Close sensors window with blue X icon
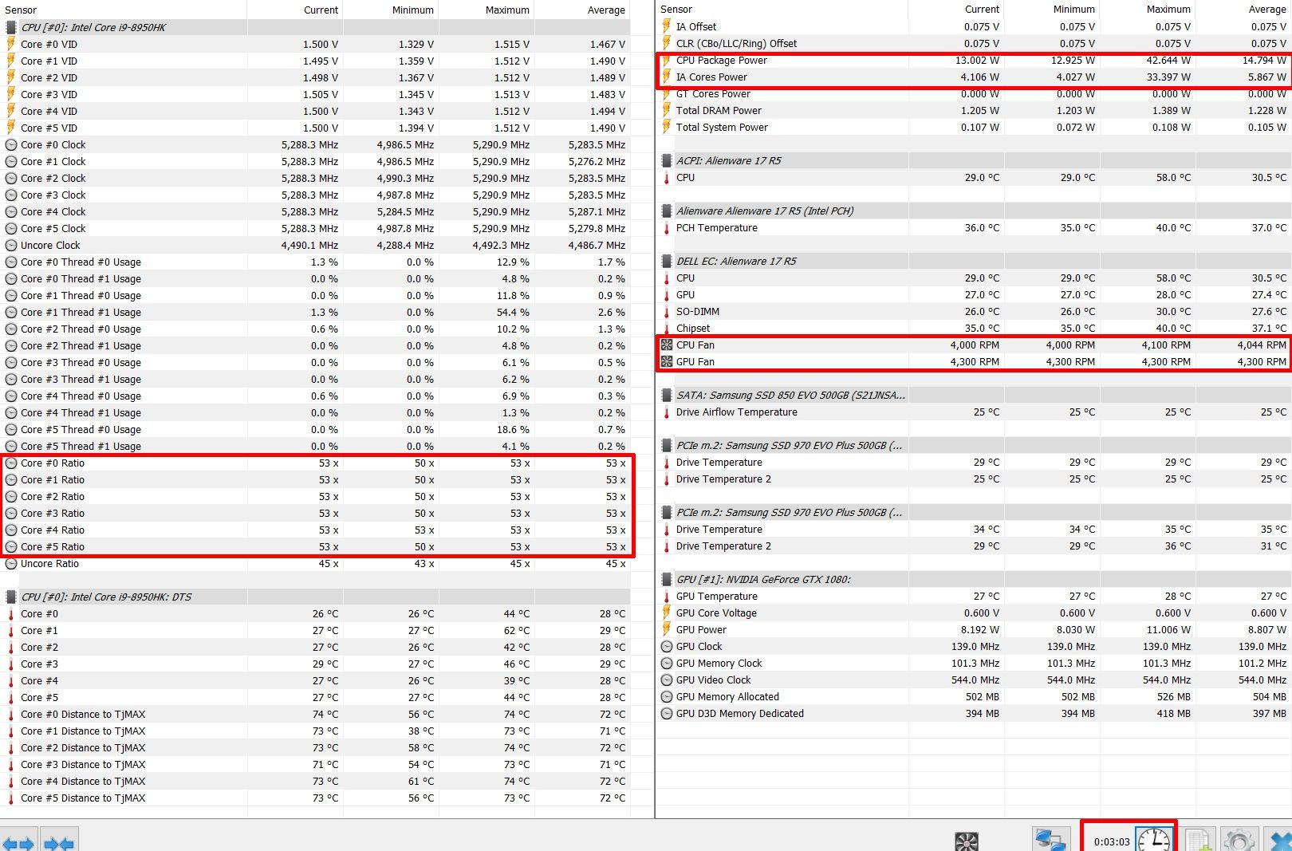The image size is (1292, 851). point(1280,841)
